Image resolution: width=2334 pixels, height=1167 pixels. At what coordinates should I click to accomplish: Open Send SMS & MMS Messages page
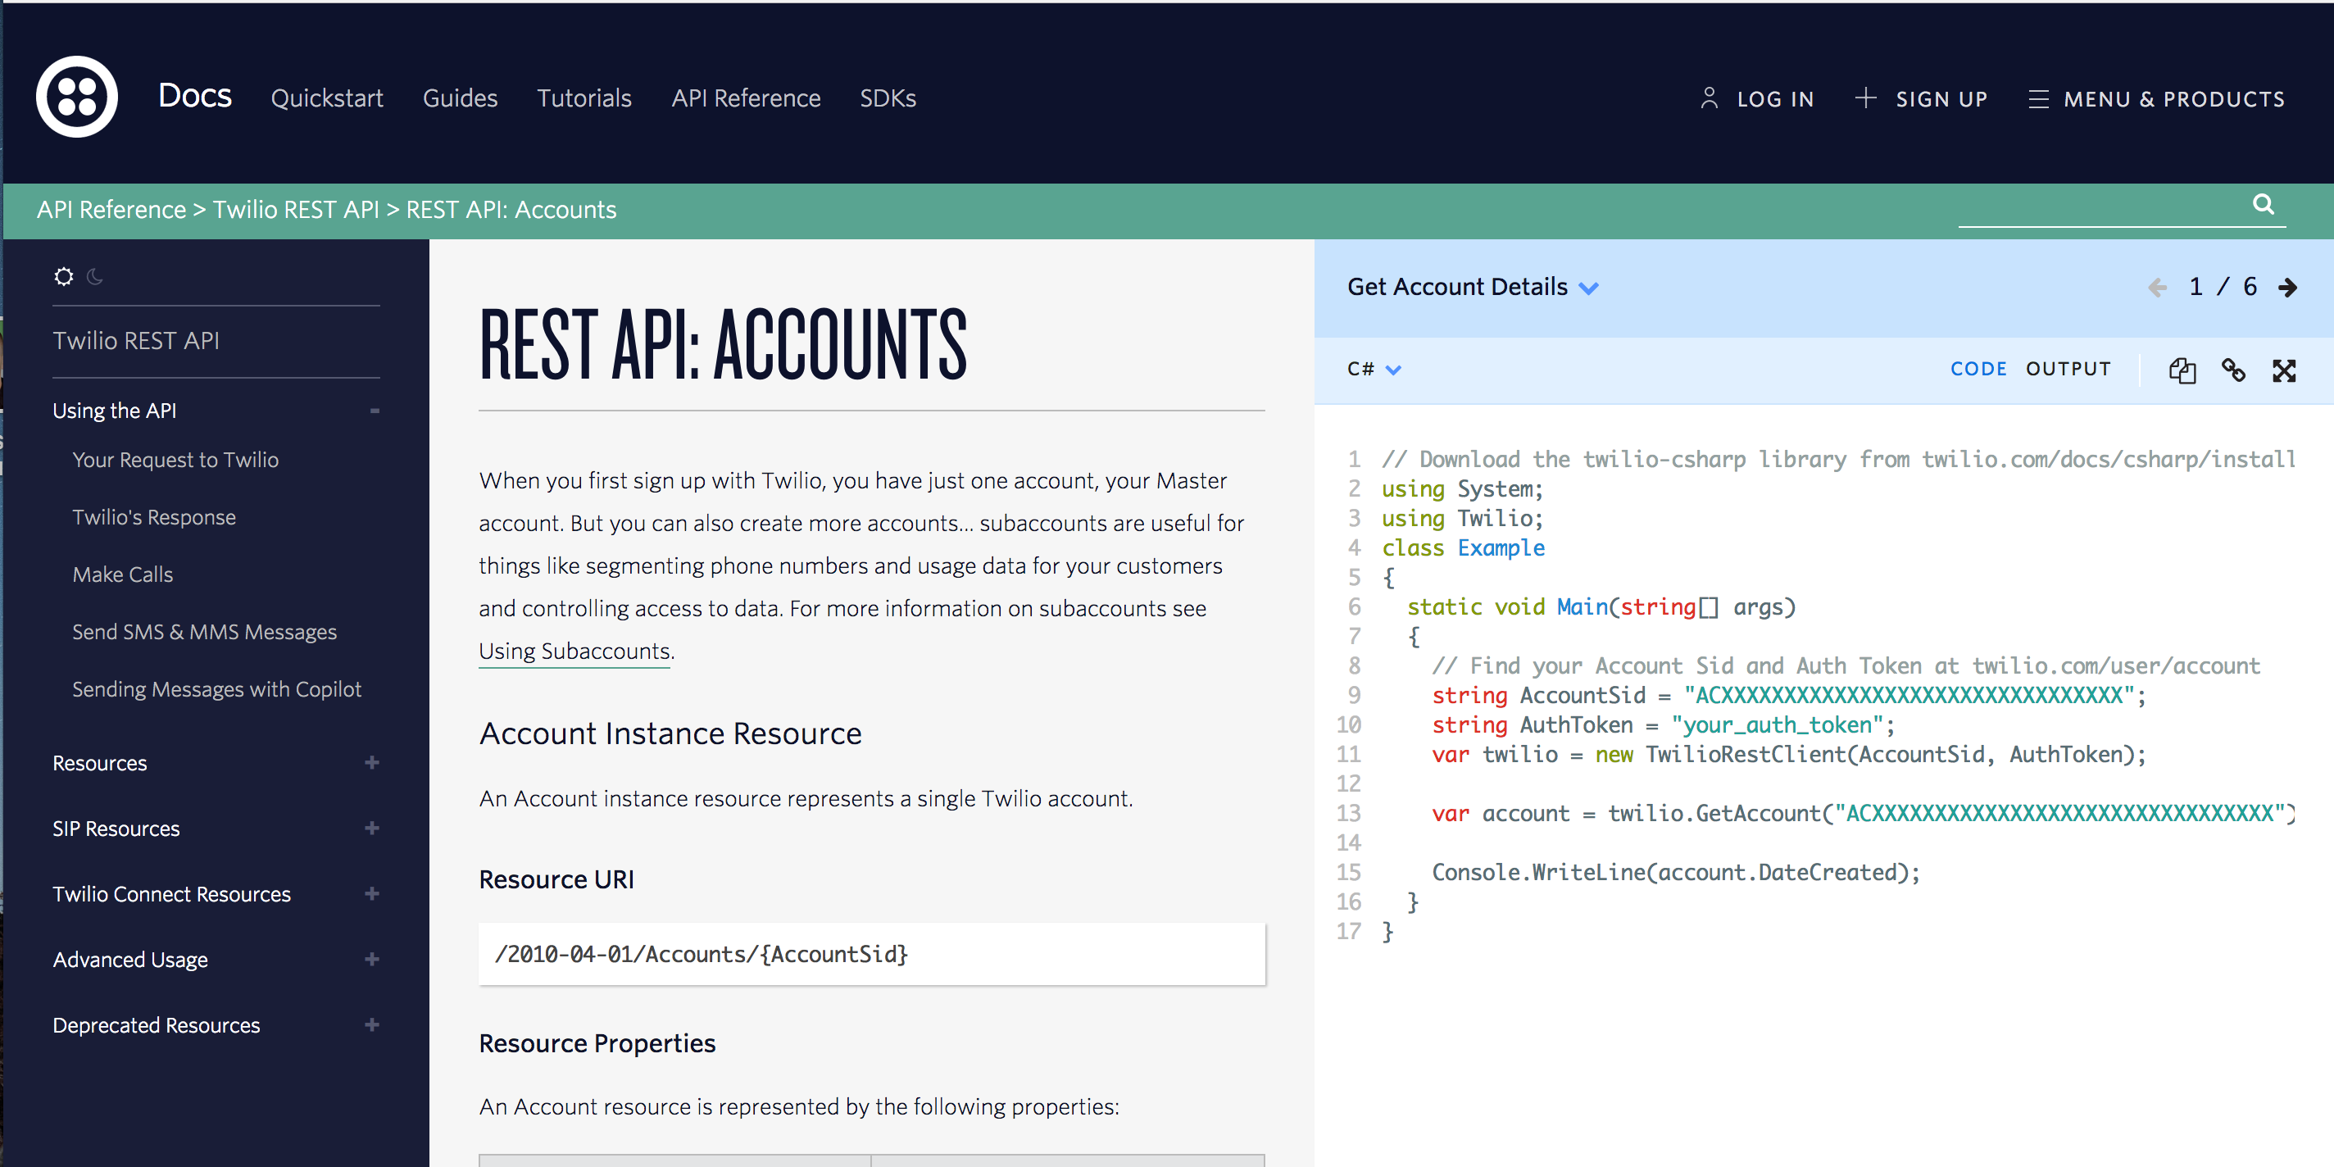pyautogui.click(x=205, y=632)
